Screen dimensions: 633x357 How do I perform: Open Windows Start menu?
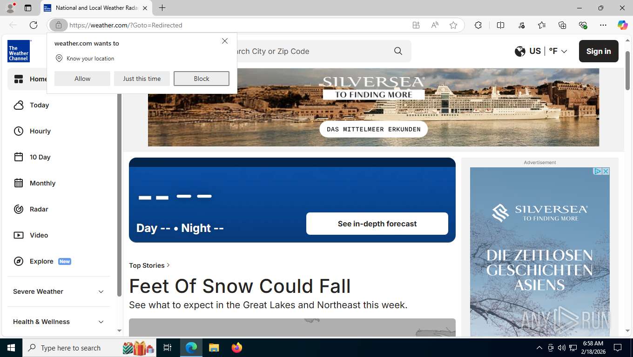pos(11,348)
